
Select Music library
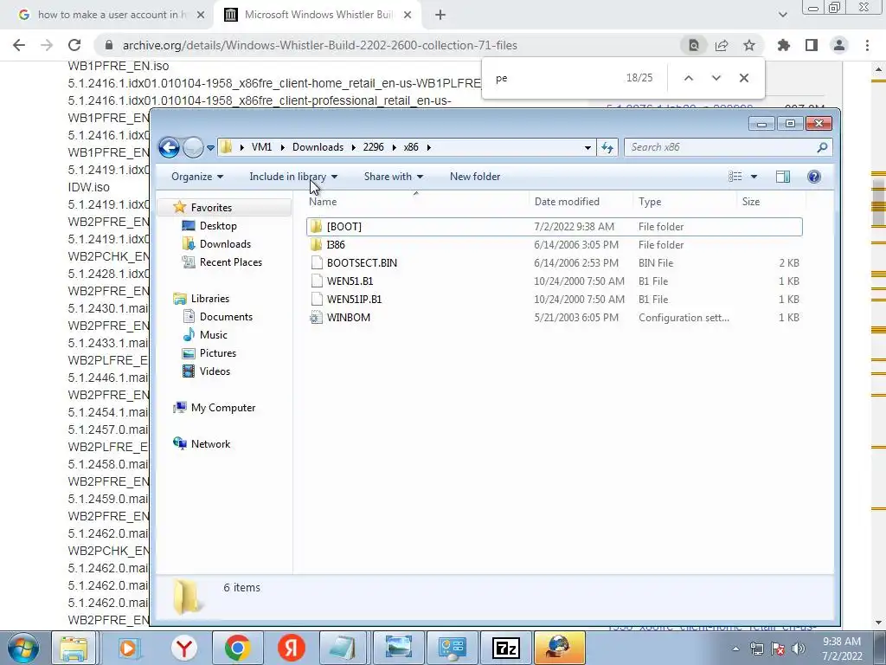pos(213,335)
